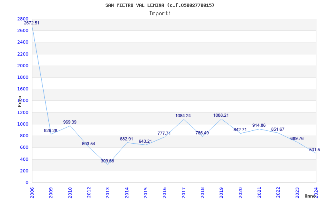The image size is (320, 200).
Task: Select the 914.86 data label
Action: pyautogui.click(x=259, y=126)
